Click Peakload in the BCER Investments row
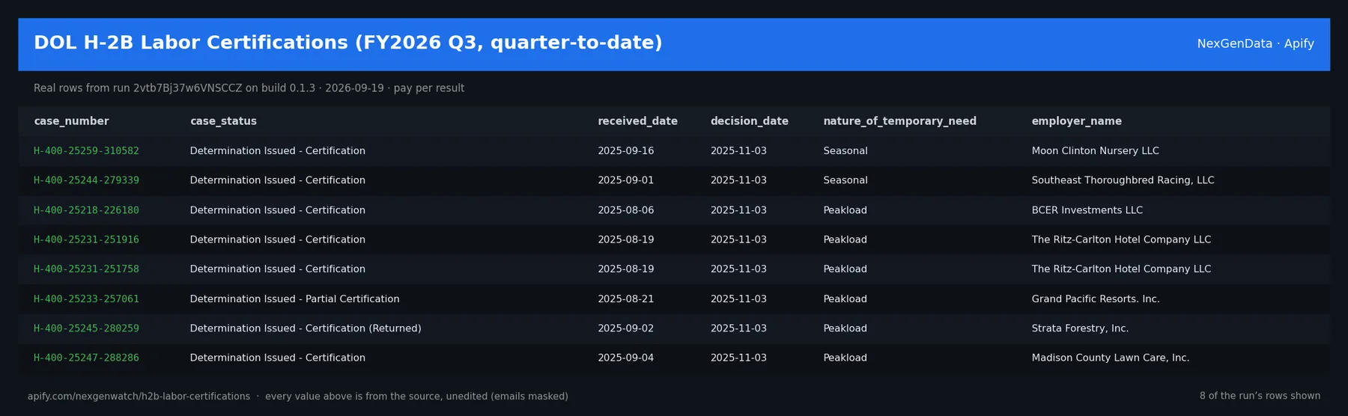Viewport: 1348px width, 416px height. pyautogui.click(x=845, y=210)
